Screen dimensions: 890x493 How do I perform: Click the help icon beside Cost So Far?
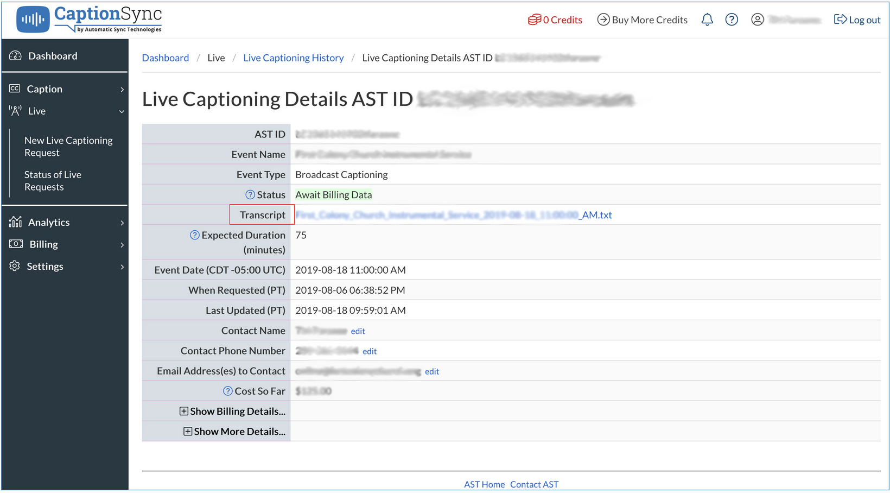point(227,391)
